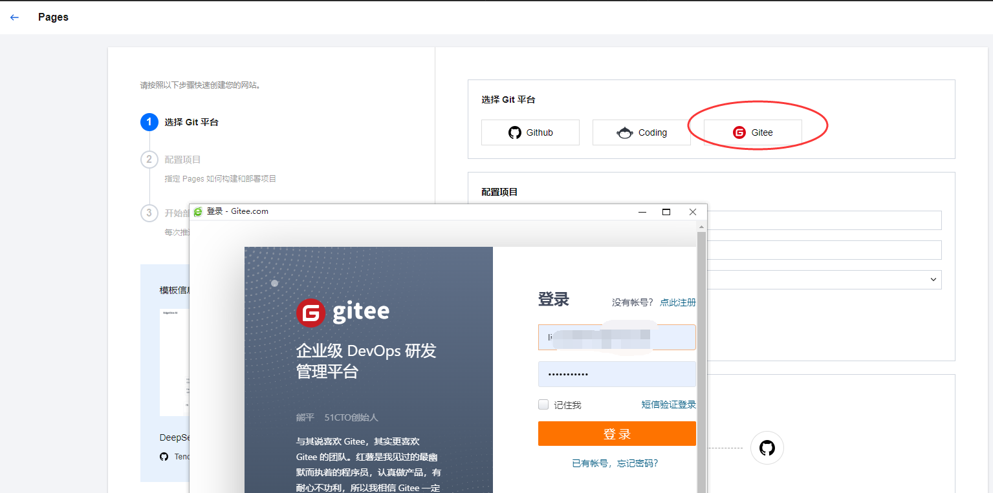Click the 企业级 DevOps 研发管理平台 heading

(x=366, y=361)
